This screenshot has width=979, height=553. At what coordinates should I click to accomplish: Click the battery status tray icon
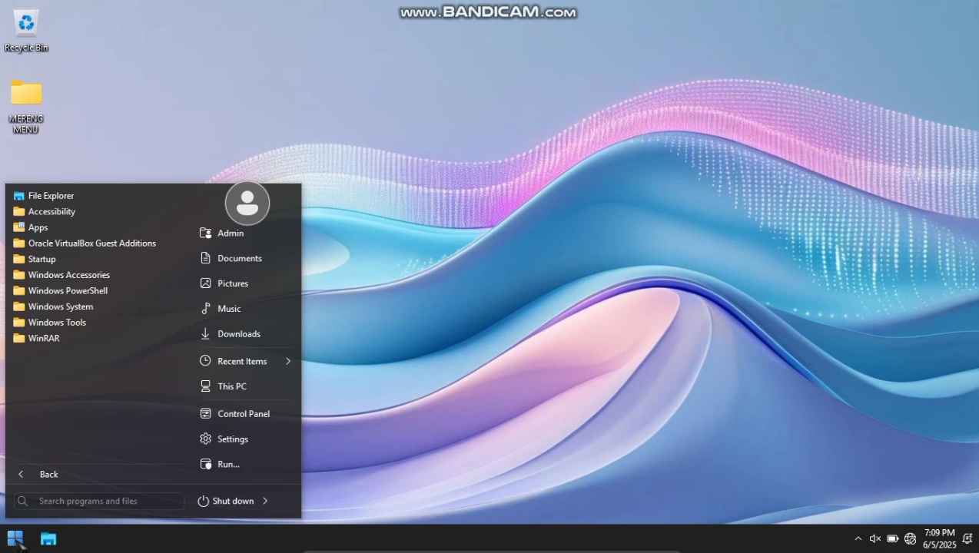coord(892,538)
